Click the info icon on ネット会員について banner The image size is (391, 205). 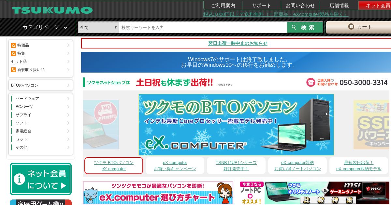click(x=20, y=179)
